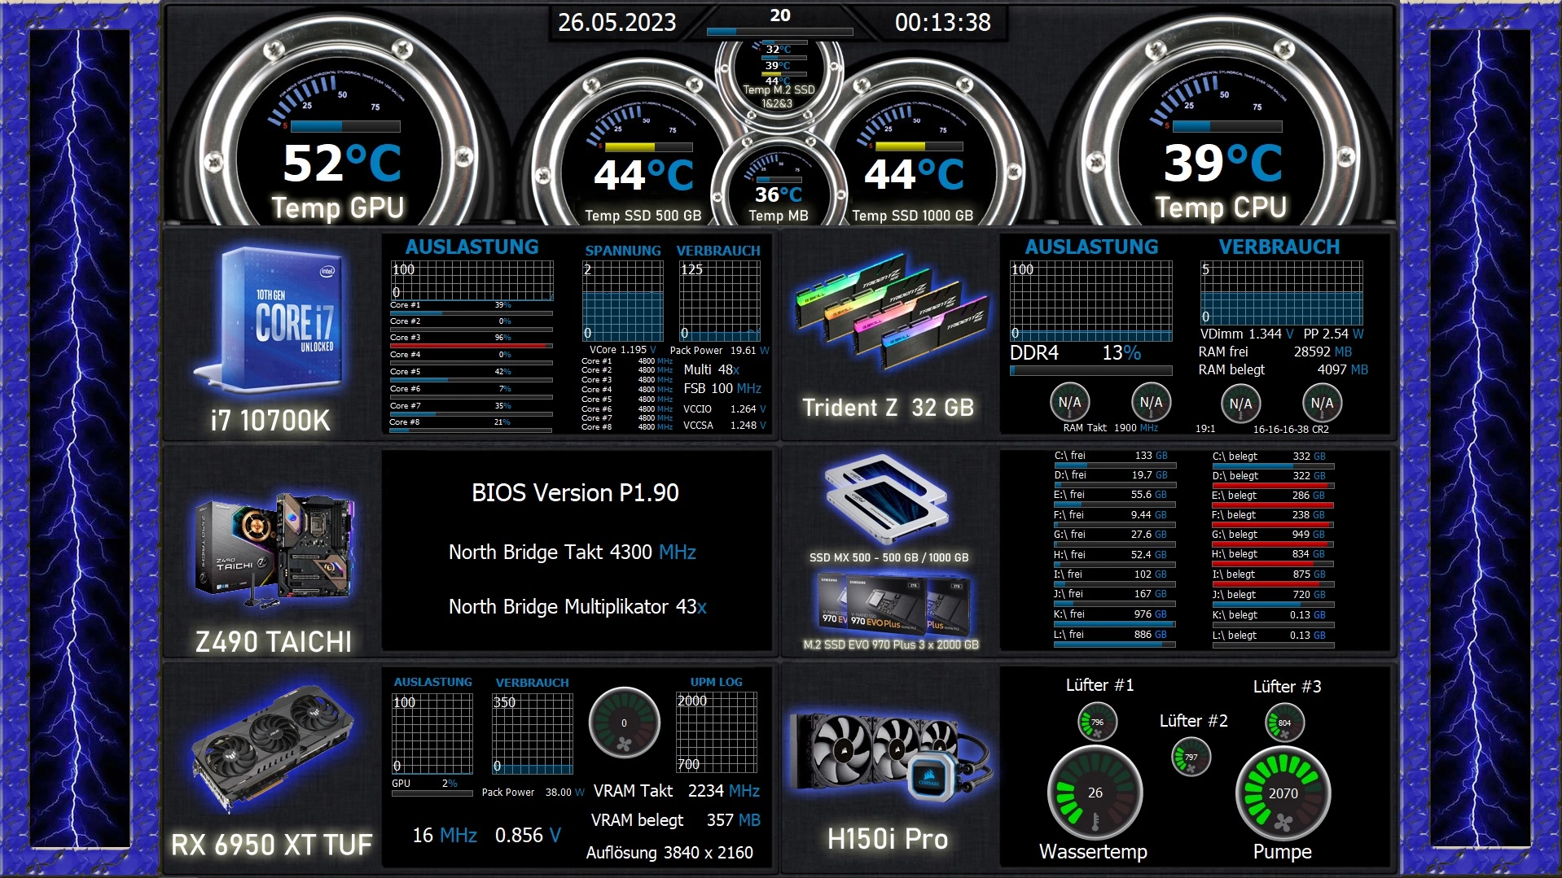This screenshot has width=1562, height=878.
Task: Click the C:\ frei 133 GB bar
Action: (x=1115, y=465)
